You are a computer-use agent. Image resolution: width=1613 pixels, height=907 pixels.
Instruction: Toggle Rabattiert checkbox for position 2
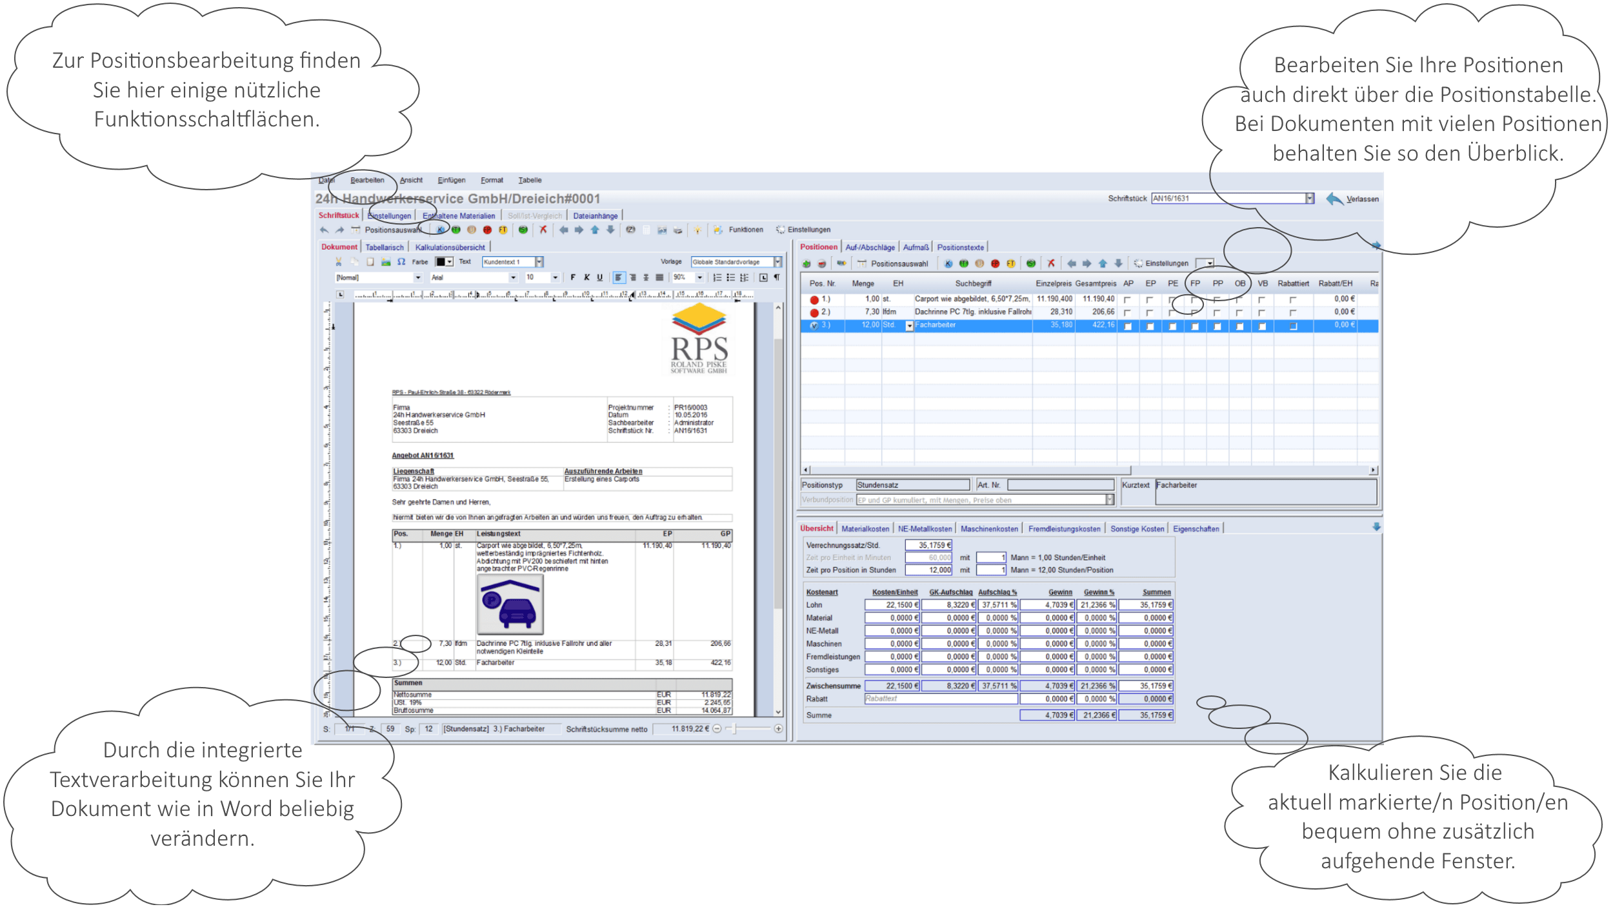1292,313
